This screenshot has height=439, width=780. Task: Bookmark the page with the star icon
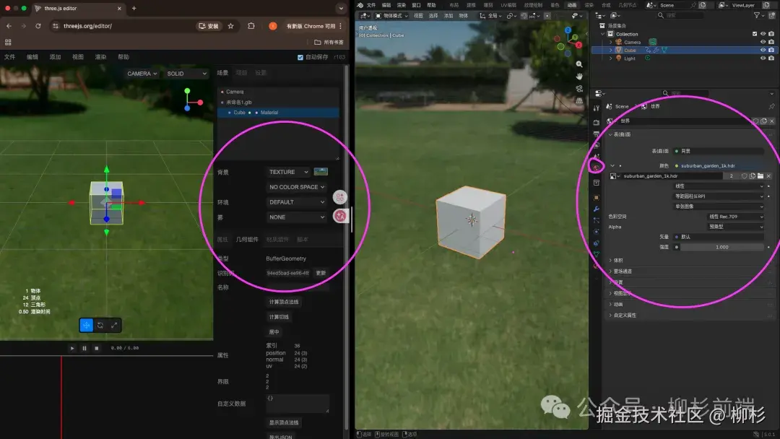coord(230,26)
